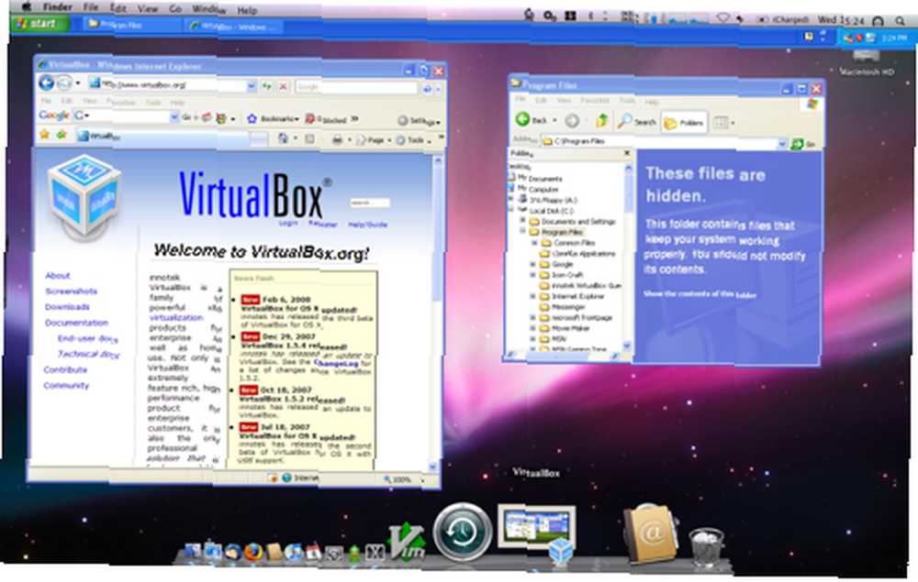Image resolution: width=918 pixels, height=582 pixels.
Task: Expand the Internet Explorer folder node
Action: click(x=532, y=296)
